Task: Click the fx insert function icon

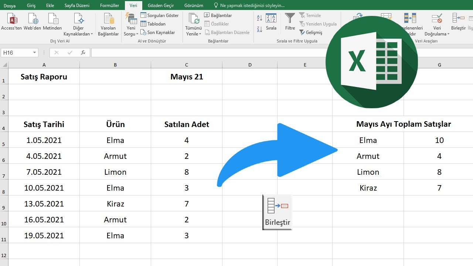Action: coord(83,53)
